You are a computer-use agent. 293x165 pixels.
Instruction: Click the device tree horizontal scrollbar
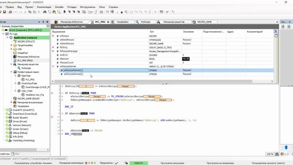[18, 149]
